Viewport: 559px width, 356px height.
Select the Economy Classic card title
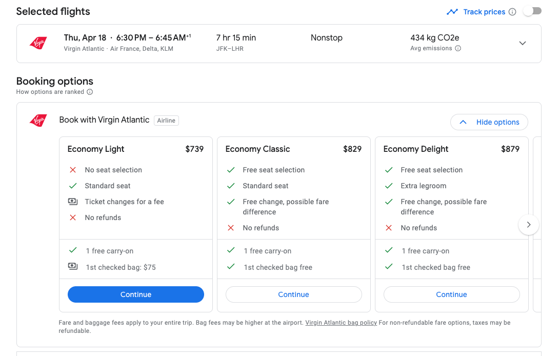tap(257, 149)
